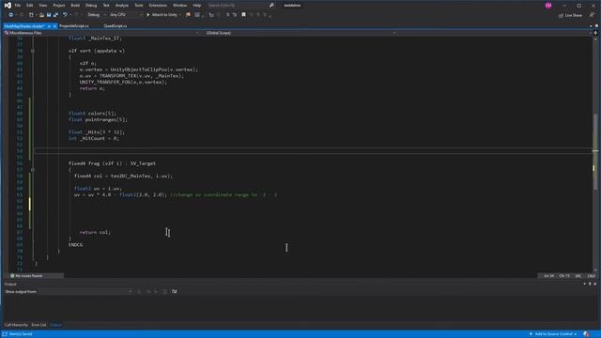The height and width of the screenshot is (338, 601).
Task: Click the navigate backward toolbar icon
Action: (10, 15)
